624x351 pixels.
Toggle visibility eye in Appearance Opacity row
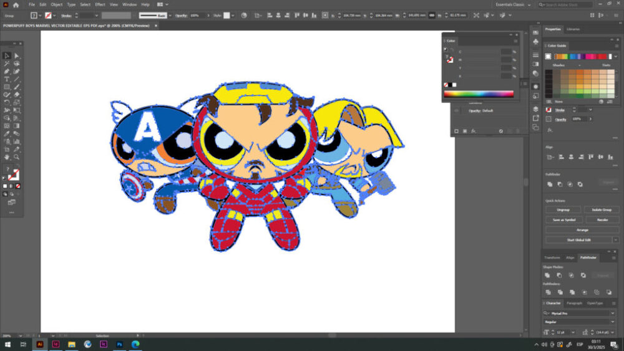coord(457,111)
